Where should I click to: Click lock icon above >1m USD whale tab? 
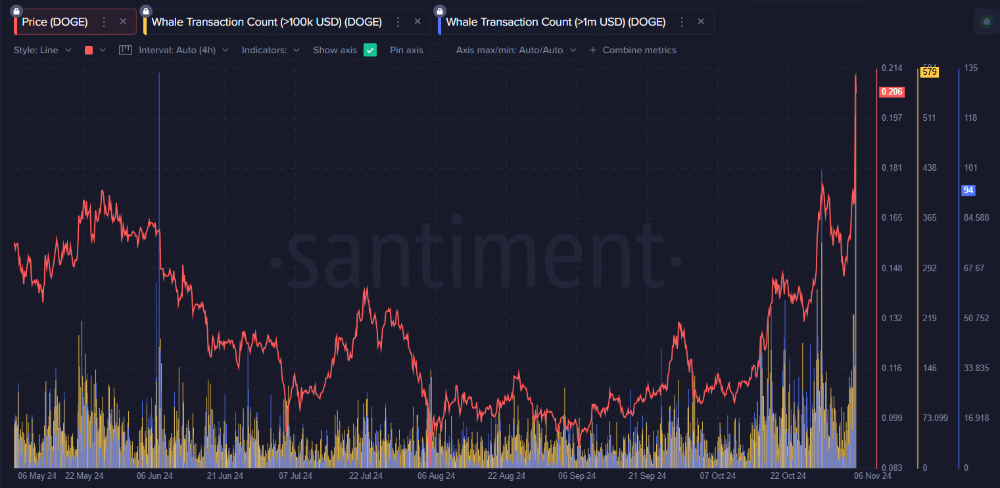click(440, 11)
